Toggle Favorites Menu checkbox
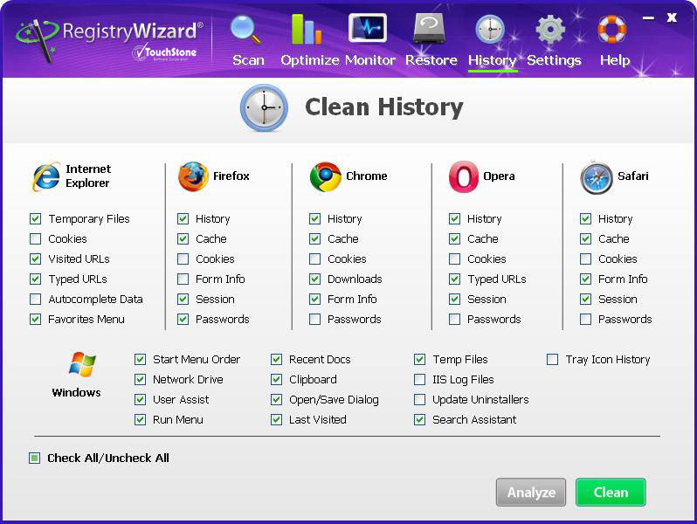 36,319
